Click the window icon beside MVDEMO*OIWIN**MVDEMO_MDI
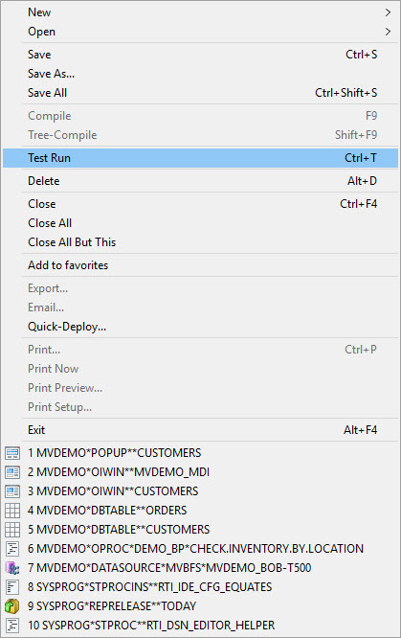 coord(12,472)
